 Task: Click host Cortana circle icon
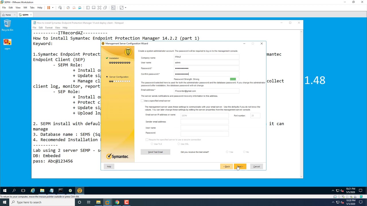click(79, 202)
